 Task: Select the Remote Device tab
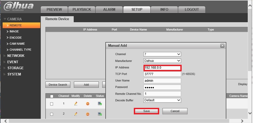[57, 19]
